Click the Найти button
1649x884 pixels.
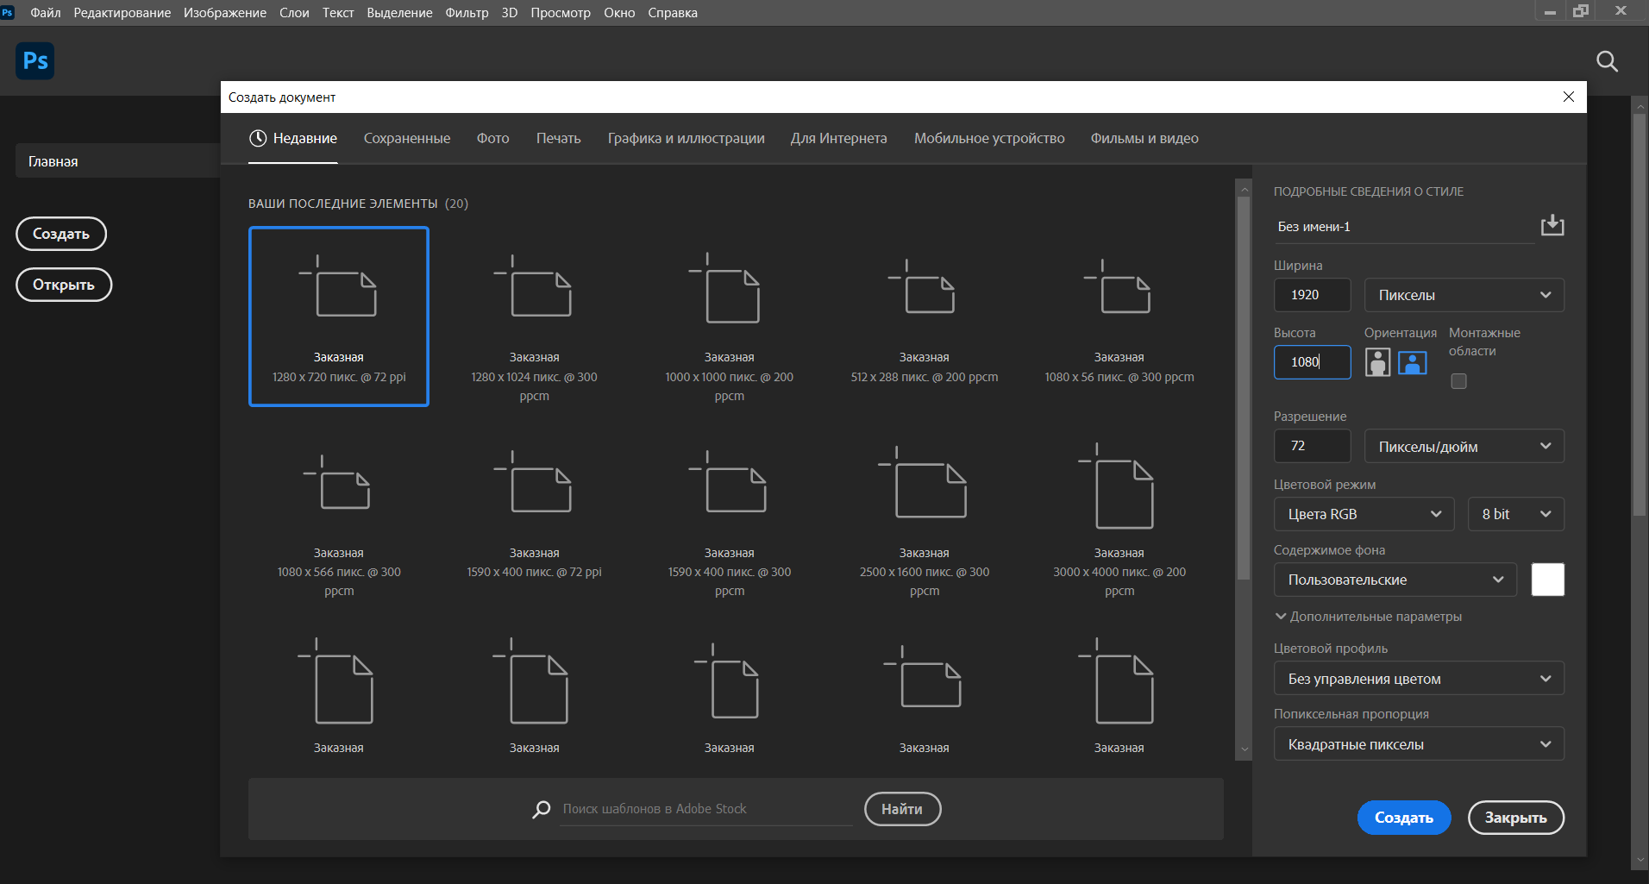902,809
